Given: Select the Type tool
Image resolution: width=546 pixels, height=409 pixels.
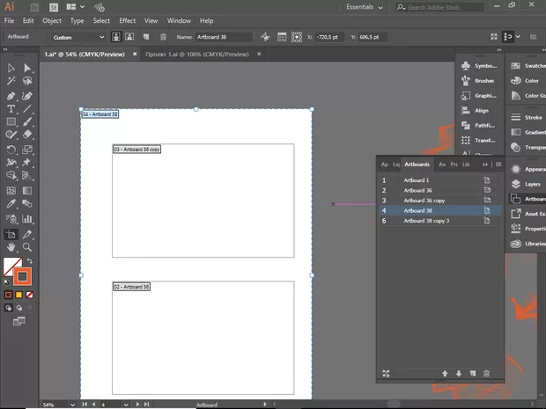Looking at the screenshot, I should tap(11, 109).
